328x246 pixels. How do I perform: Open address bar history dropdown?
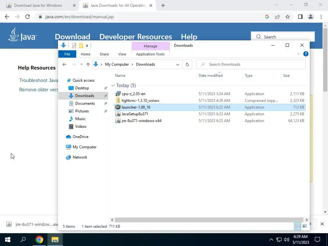click(x=177, y=64)
